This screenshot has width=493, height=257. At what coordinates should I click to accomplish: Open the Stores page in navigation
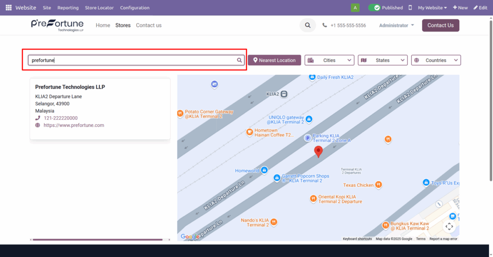[123, 25]
